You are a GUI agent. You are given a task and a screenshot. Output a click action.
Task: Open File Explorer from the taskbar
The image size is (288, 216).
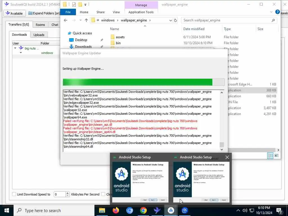[x=102, y=210]
